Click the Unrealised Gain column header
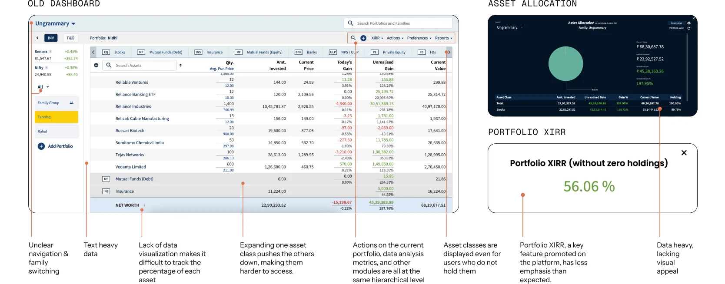The width and height of the screenshot is (725, 284). coord(383,66)
